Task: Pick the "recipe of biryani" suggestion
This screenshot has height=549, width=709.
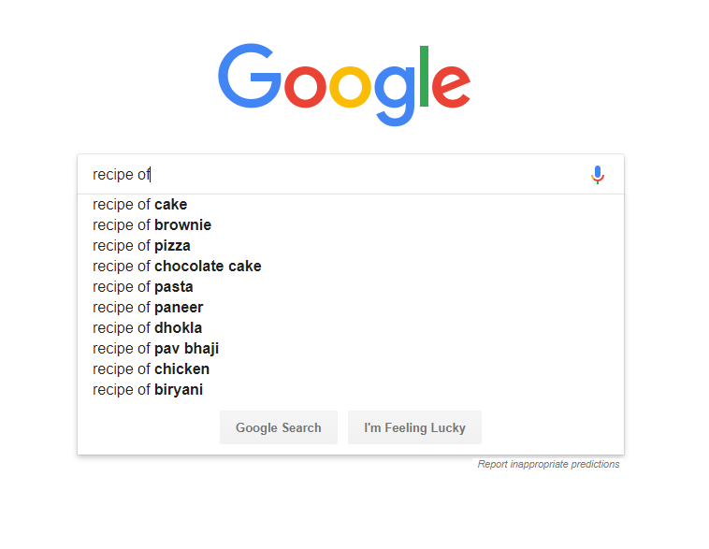Action: click(x=148, y=390)
